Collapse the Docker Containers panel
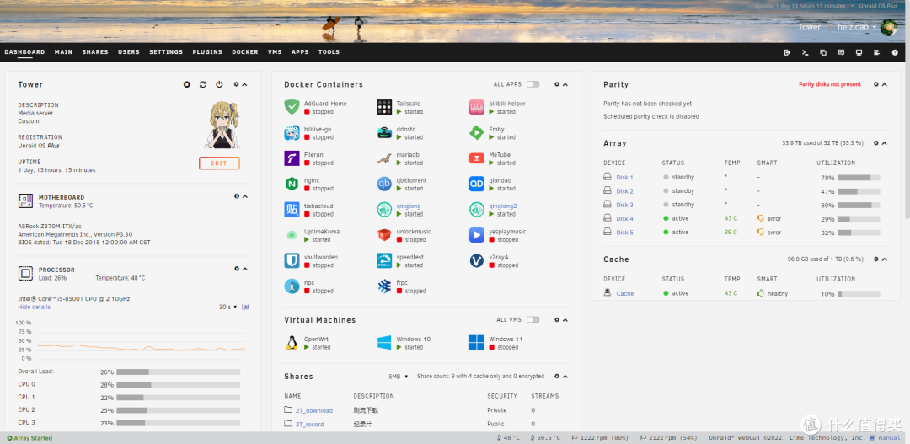This screenshot has width=910, height=444. tap(565, 84)
